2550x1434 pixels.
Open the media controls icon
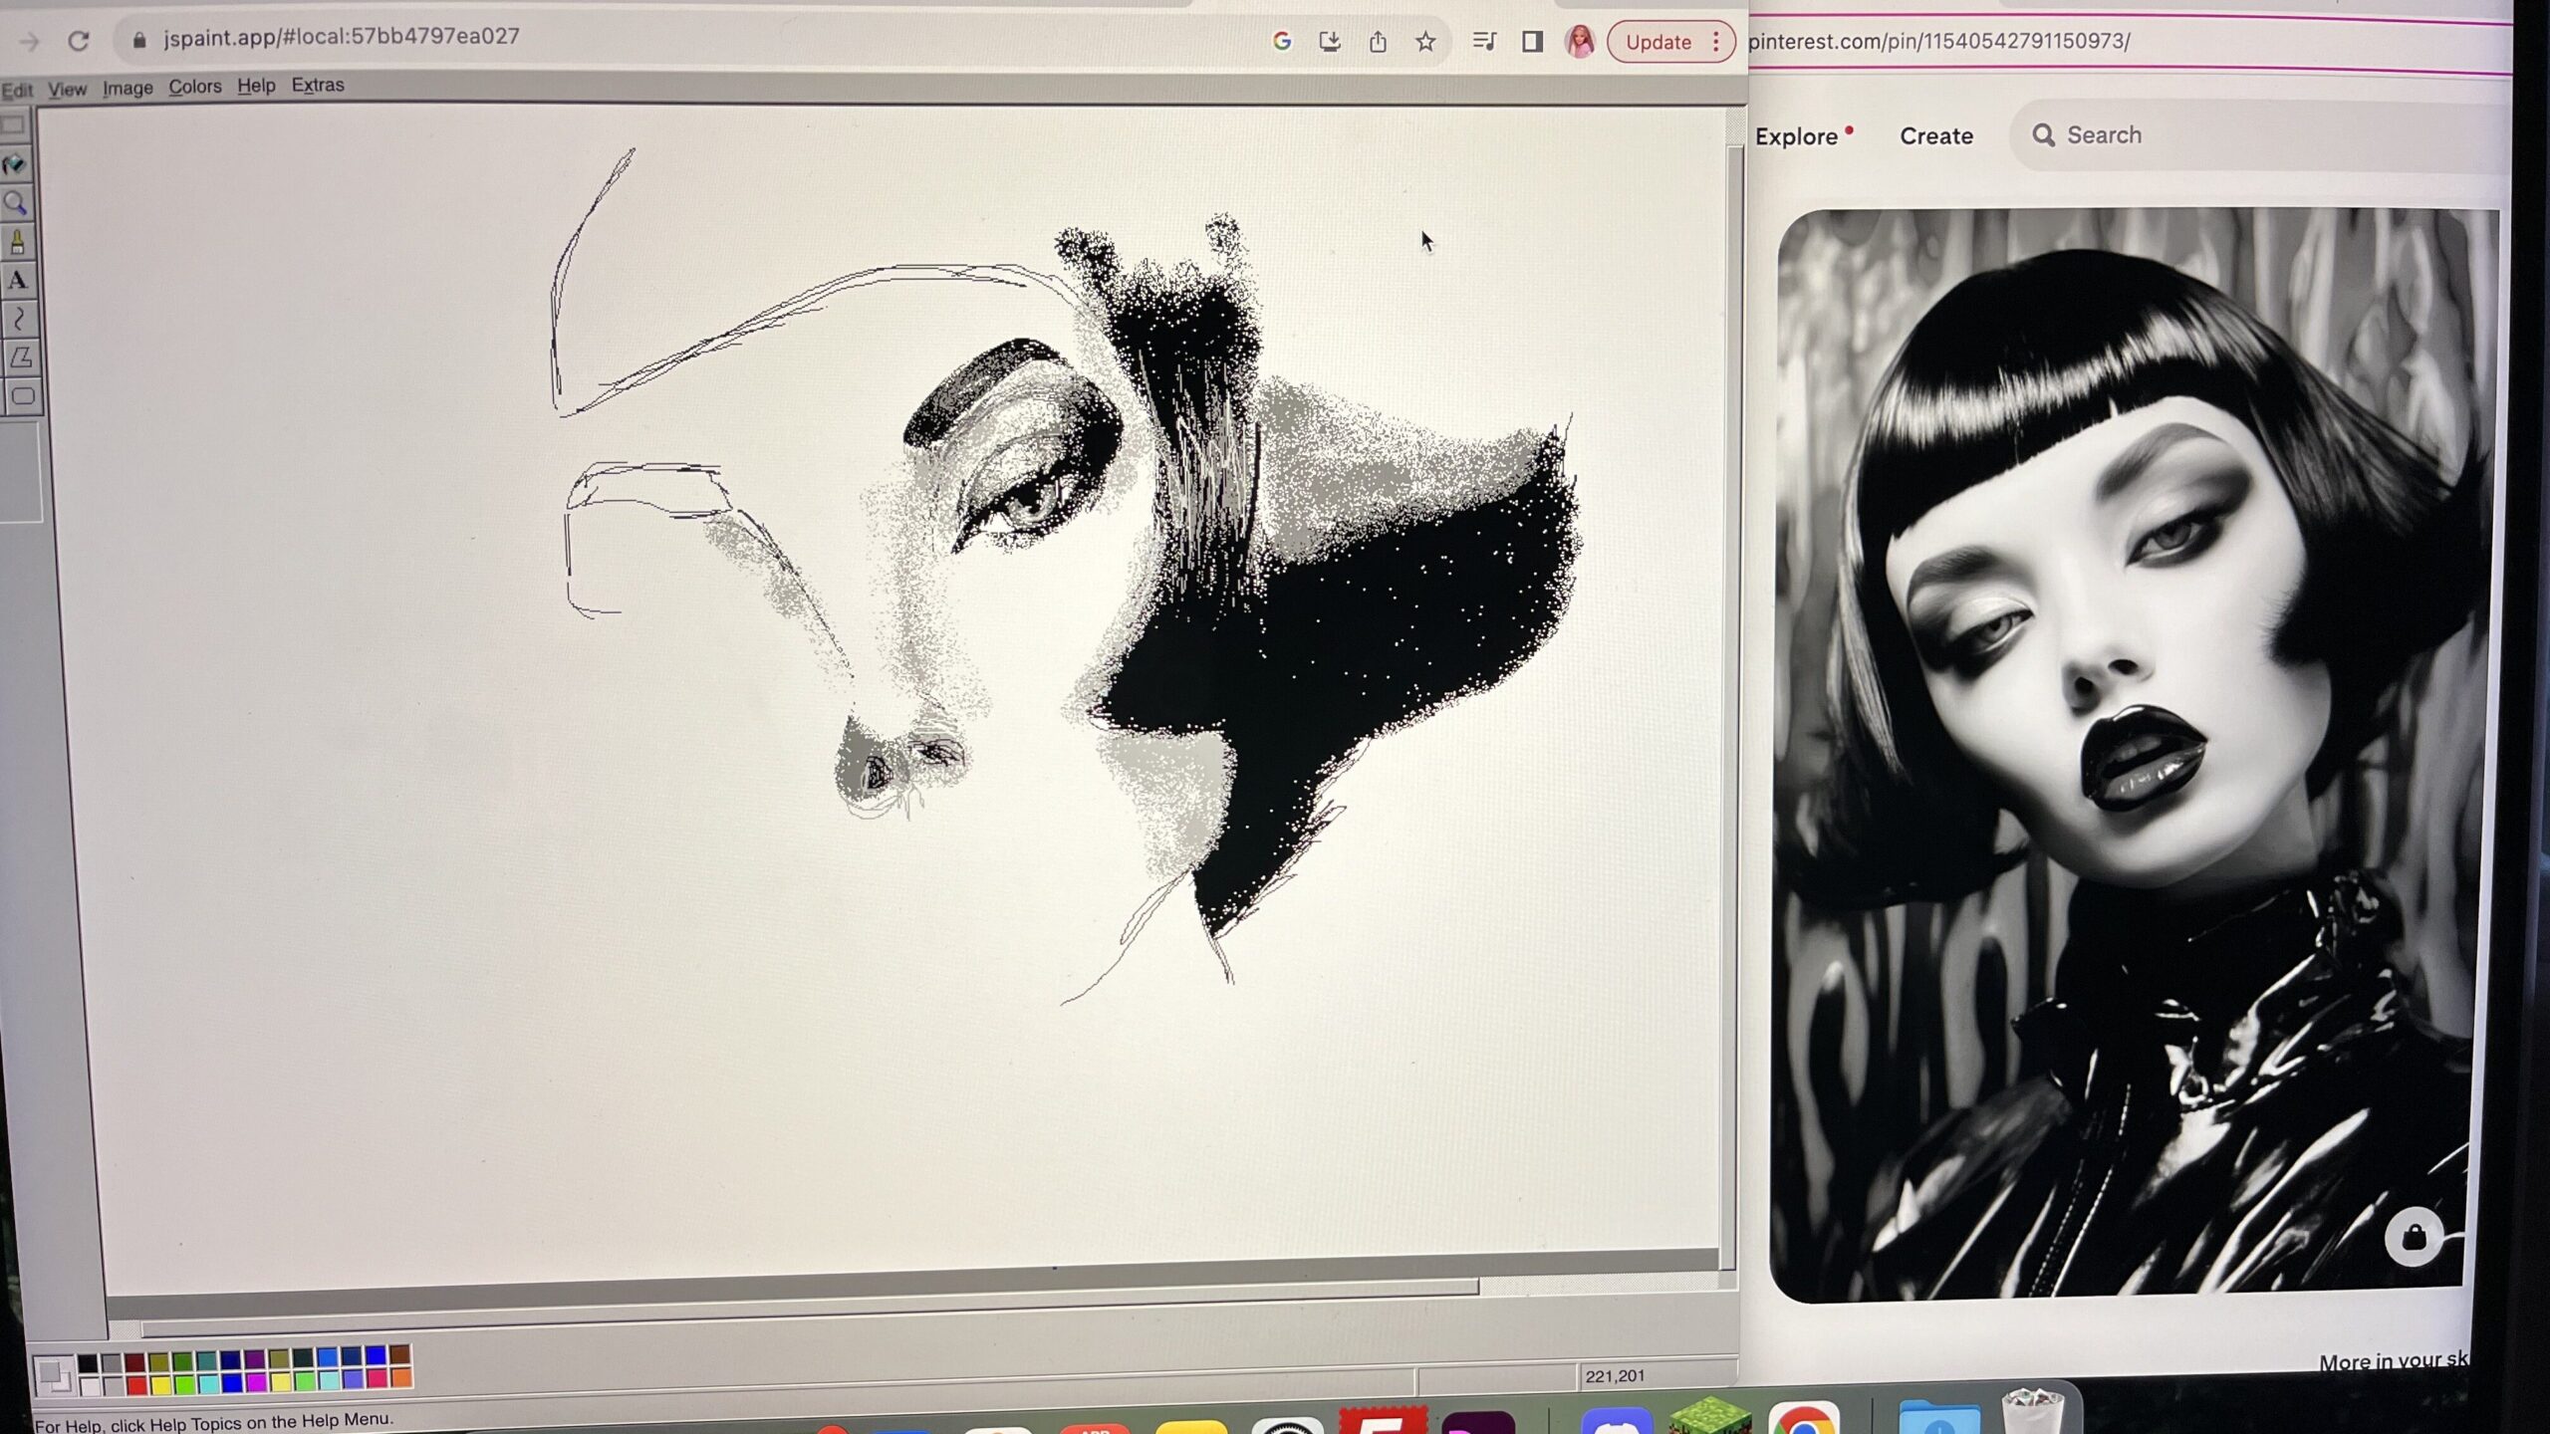1484,42
